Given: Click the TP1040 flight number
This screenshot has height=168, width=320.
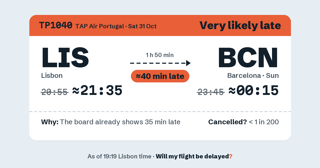Looking at the screenshot, I should point(56,25).
